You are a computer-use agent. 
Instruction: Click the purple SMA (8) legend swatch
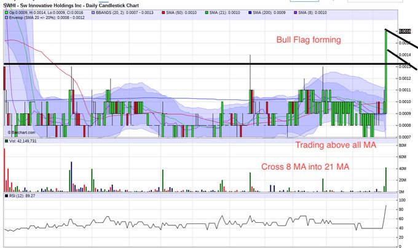pos(296,12)
